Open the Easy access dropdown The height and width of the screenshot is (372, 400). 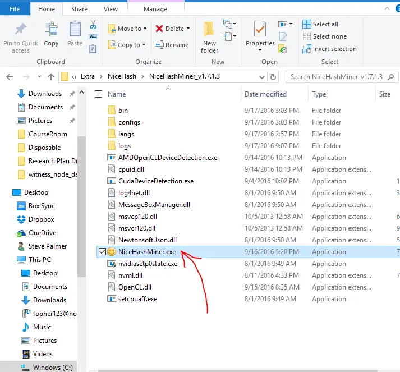tap(230, 36)
